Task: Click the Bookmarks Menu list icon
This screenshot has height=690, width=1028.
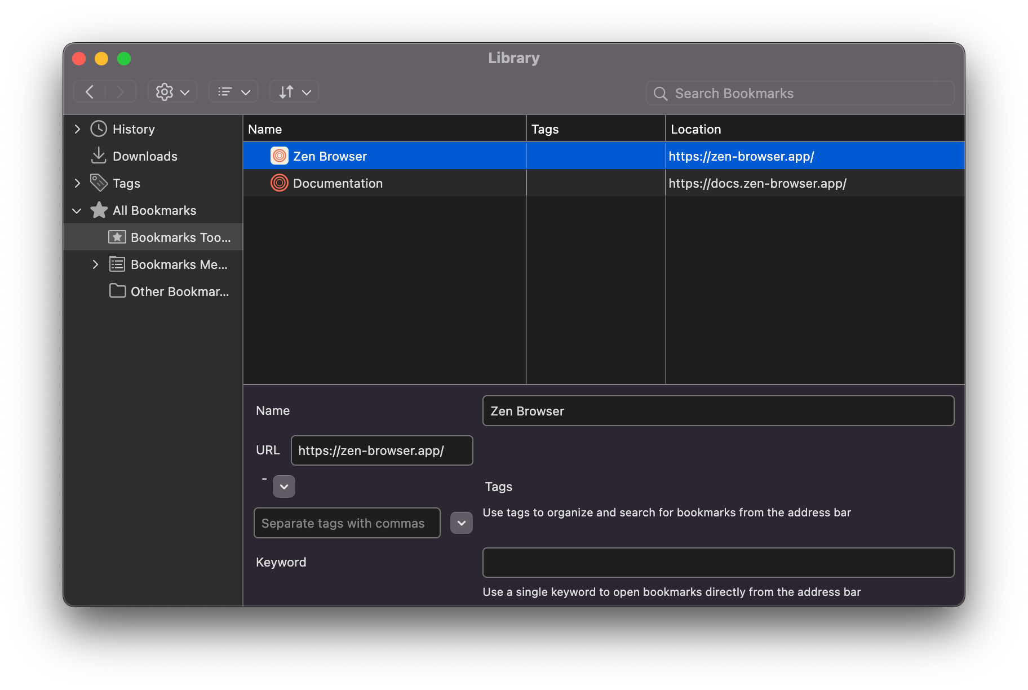Action: click(117, 264)
